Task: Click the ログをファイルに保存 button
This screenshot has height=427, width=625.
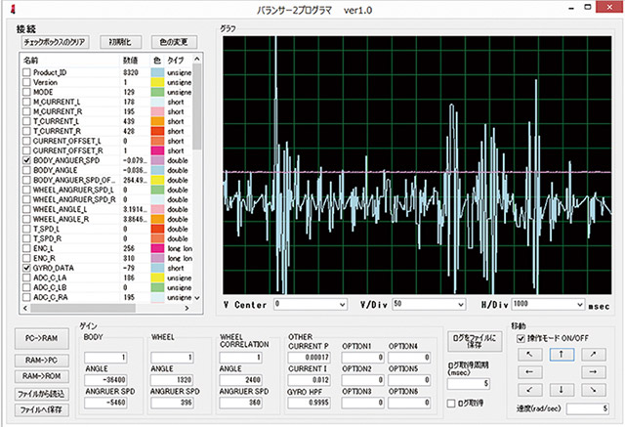Action: click(x=475, y=341)
